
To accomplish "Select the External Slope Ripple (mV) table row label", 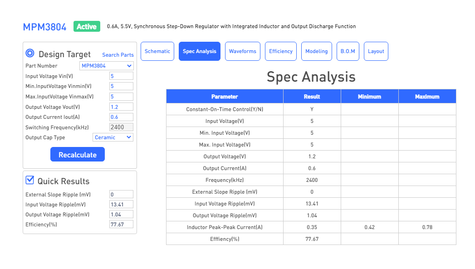I will [225, 192].
